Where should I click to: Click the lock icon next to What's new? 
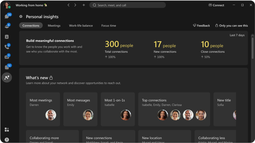(x=51, y=78)
